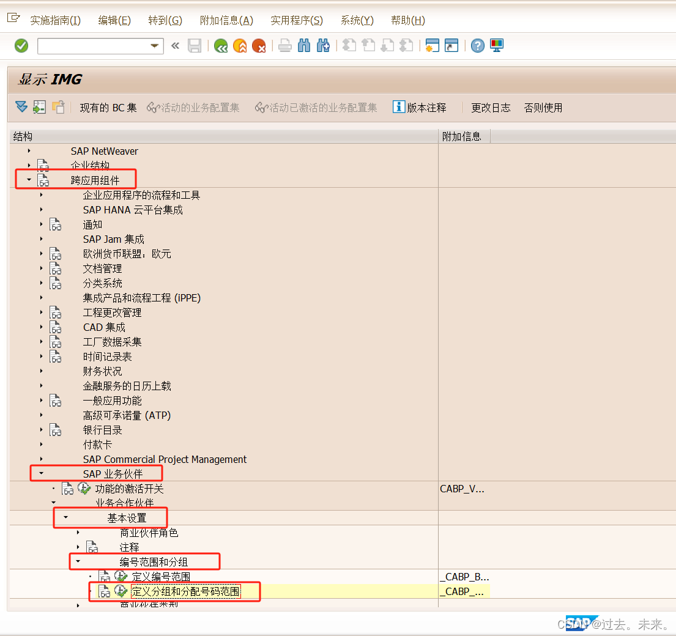
Task: Click the position-in-tree icon beside Expand All
Action: pyautogui.click(x=39, y=107)
